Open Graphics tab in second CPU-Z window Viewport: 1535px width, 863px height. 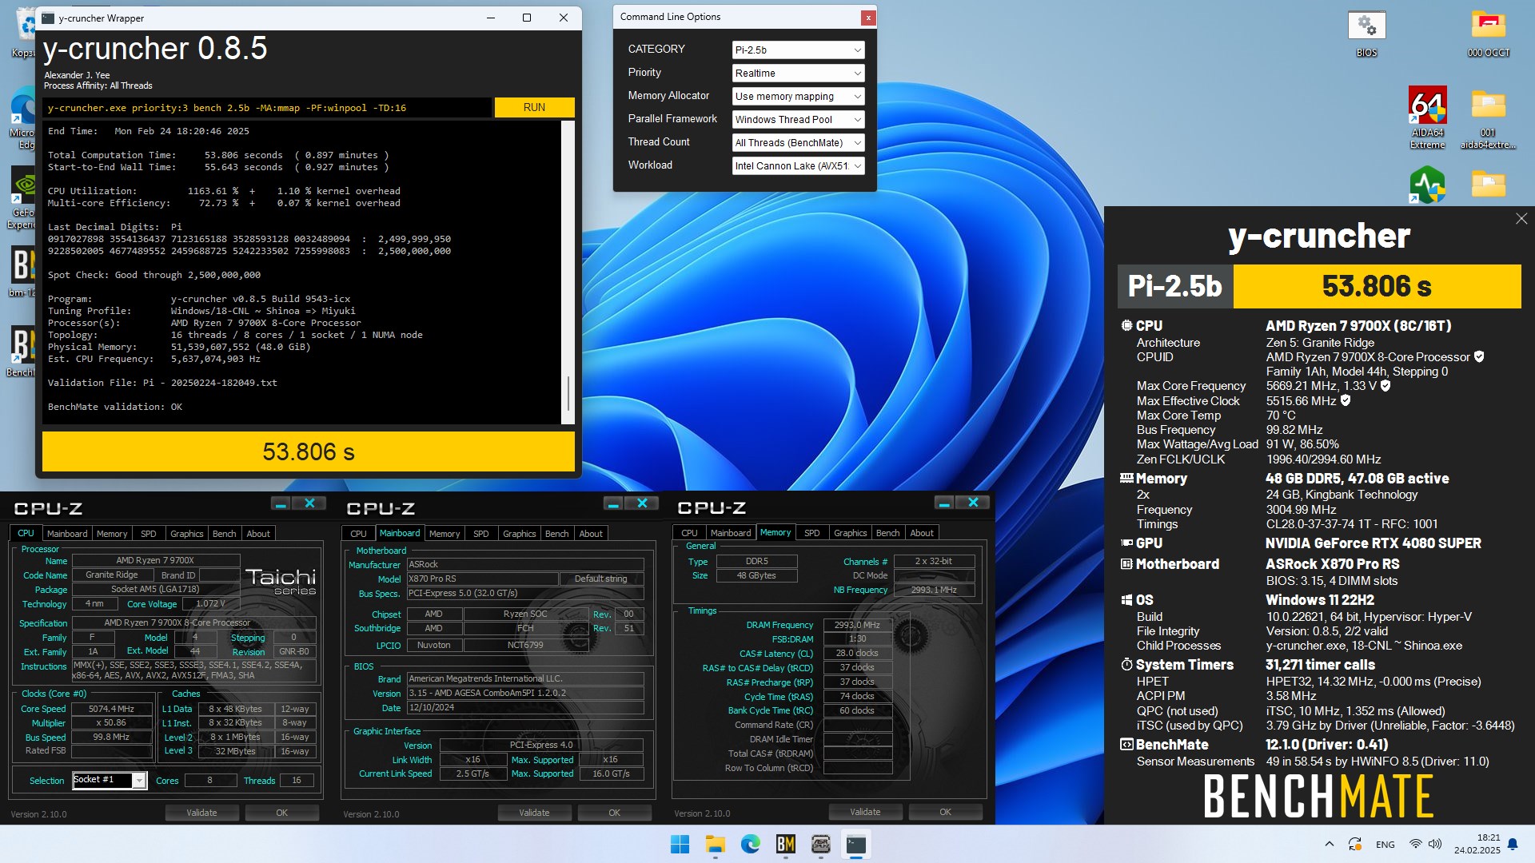(519, 534)
